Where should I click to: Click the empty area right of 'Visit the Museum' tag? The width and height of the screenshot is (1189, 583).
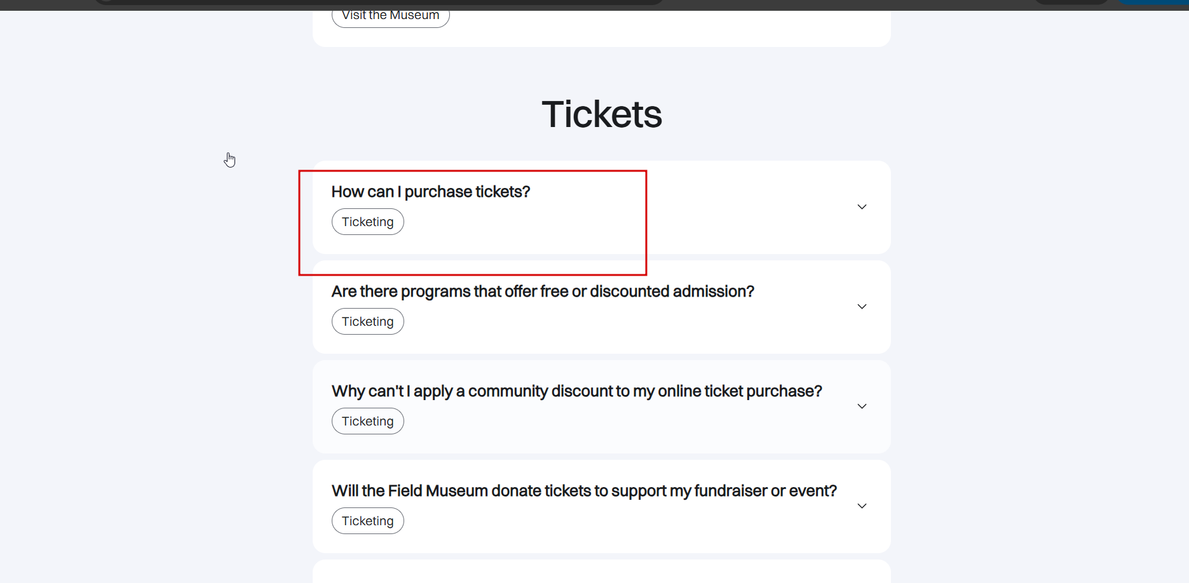click(667, 18)
